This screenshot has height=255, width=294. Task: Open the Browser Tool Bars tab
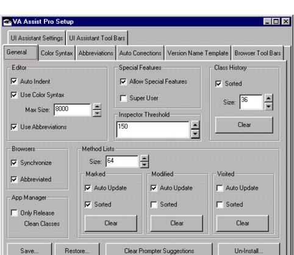tap(257, 53)
